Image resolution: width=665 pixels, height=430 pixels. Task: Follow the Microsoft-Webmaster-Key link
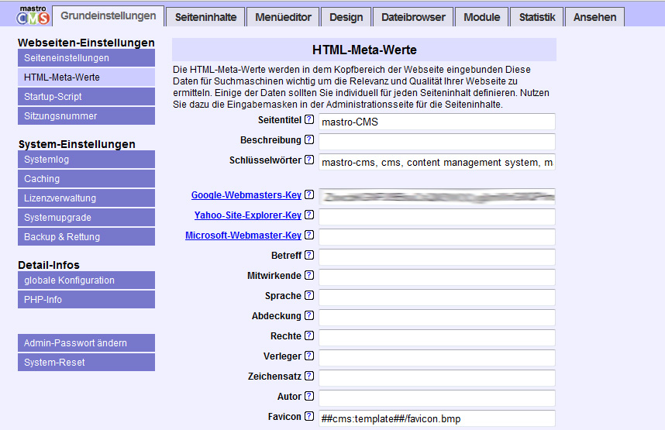[x=243, y=236]
